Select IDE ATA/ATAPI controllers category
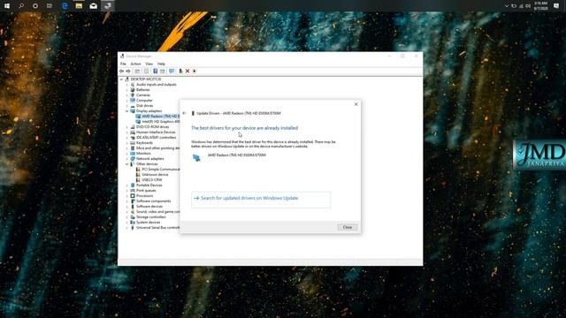This screenshot has width=566, height=318. (156, 138)
